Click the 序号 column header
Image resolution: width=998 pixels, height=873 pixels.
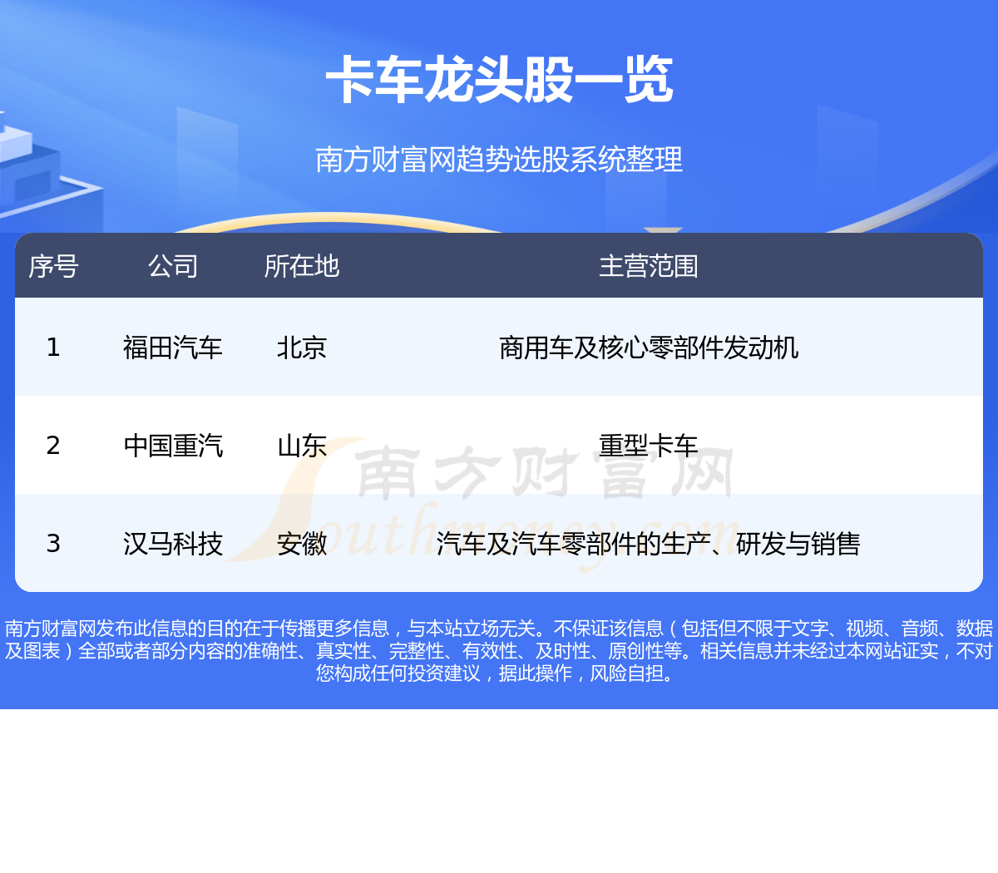coord(53,266)
